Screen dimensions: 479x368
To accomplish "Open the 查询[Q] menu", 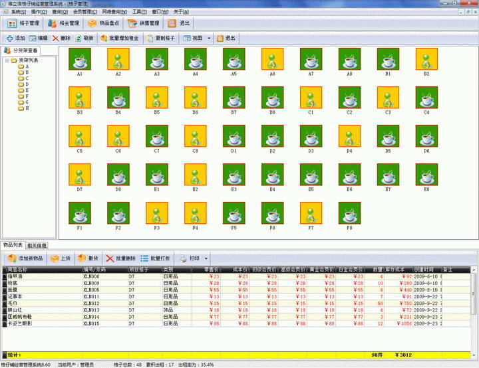I will [60, 11].
